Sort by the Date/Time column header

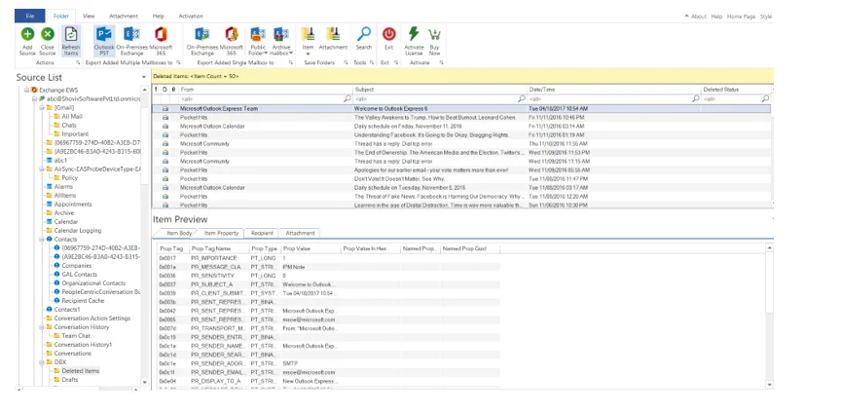tap(614, 90)
